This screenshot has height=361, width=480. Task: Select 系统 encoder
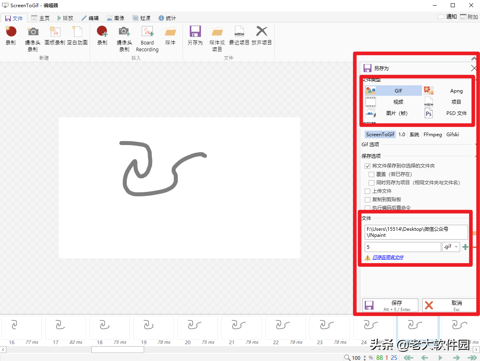pos(414,134)
